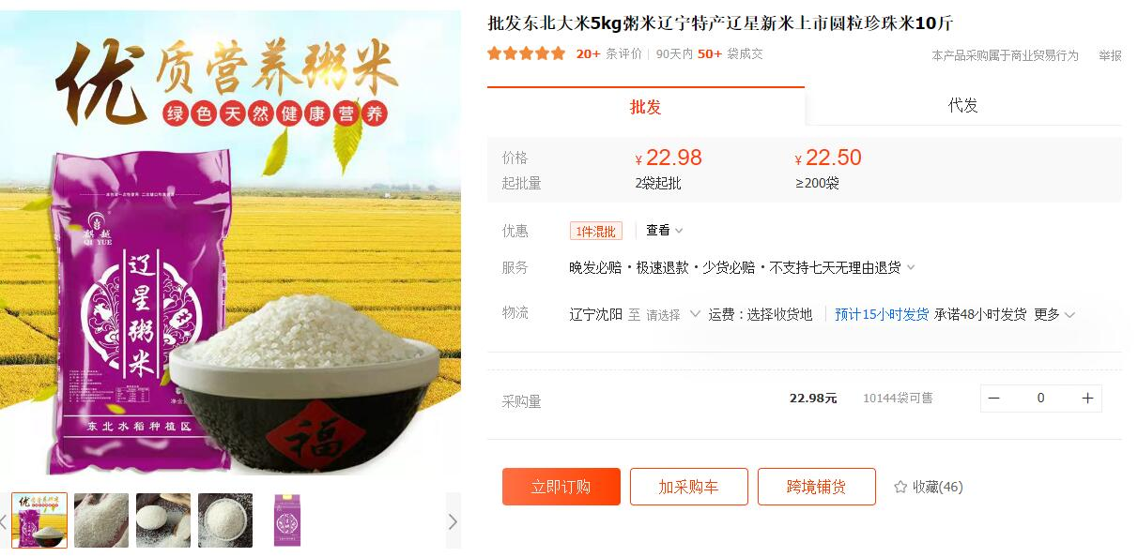1138x557 pixels.
Task: Show previous thumbnails with left arrow
Action: point(4,521)
